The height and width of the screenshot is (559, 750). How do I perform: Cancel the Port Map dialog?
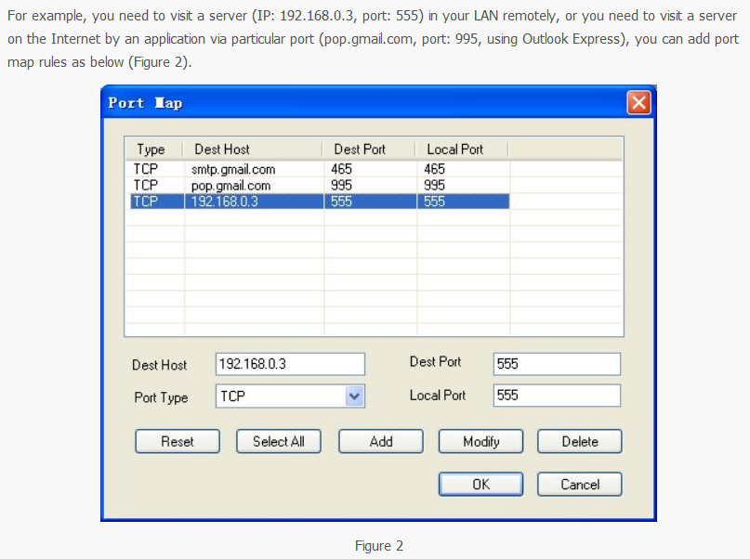coord(580,485)
